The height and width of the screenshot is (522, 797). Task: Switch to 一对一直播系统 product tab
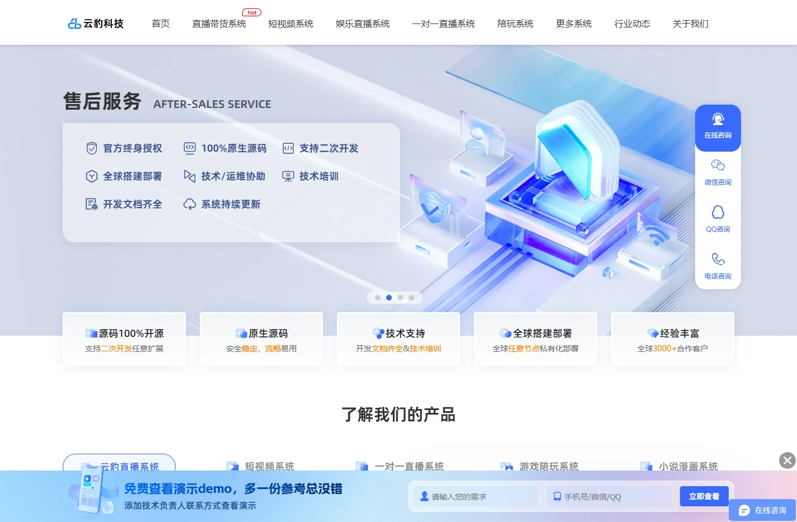[x=400, y=466]
